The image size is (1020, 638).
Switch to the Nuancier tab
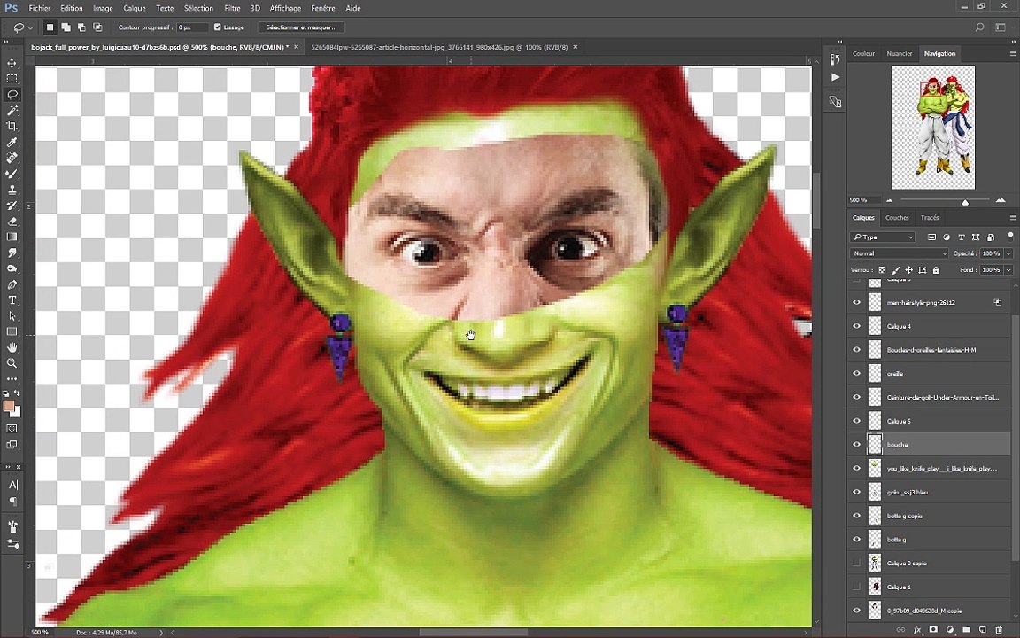pos(899,54)
